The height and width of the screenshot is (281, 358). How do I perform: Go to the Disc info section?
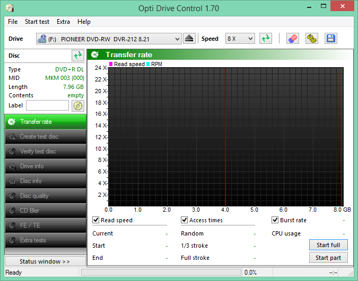[46, 181]
